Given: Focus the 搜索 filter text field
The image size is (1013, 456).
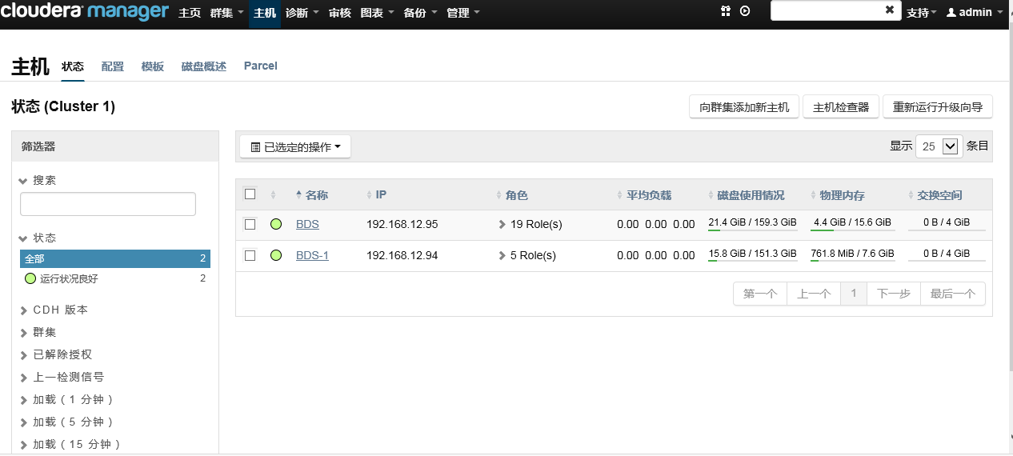Looking at the screenshot, I should (108, 204).
